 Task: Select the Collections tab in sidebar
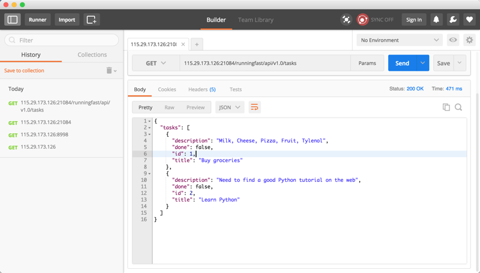click(x=92, y=55)
